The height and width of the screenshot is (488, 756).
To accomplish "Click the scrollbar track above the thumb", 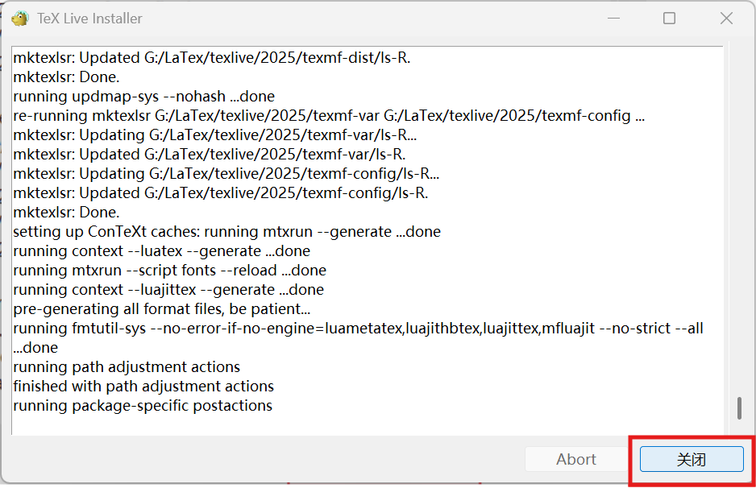I will click(x=738, y=221).
